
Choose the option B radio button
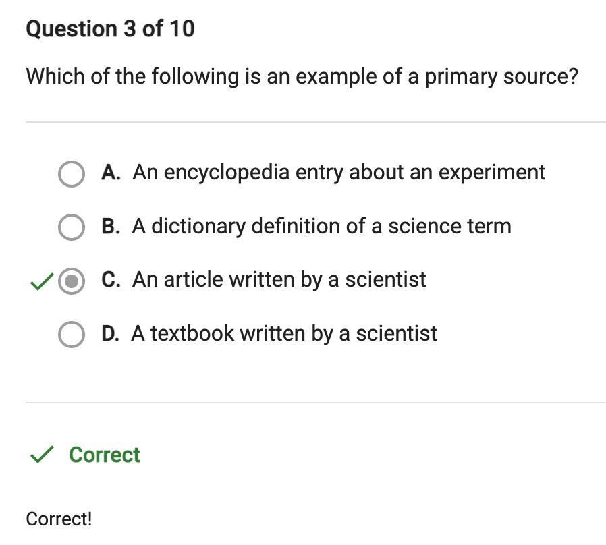72,227
